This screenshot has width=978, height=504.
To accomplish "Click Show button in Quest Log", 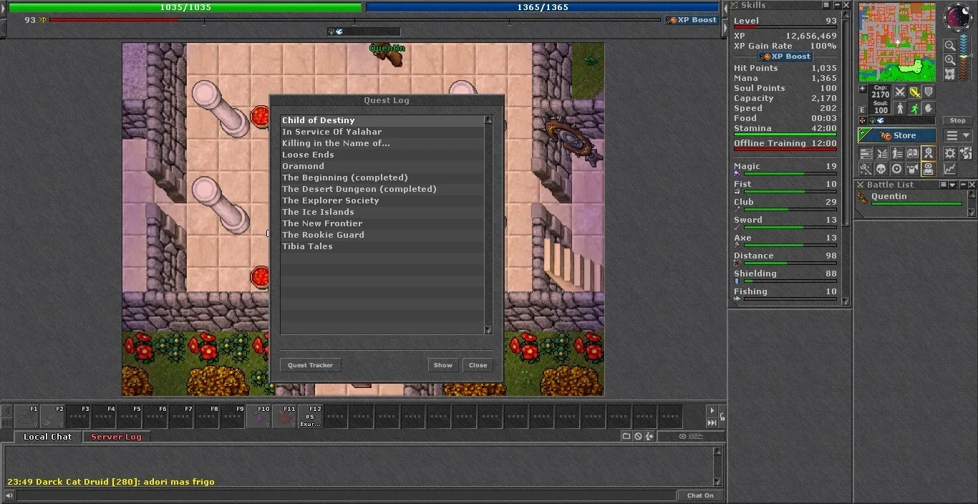I will 443,365.
